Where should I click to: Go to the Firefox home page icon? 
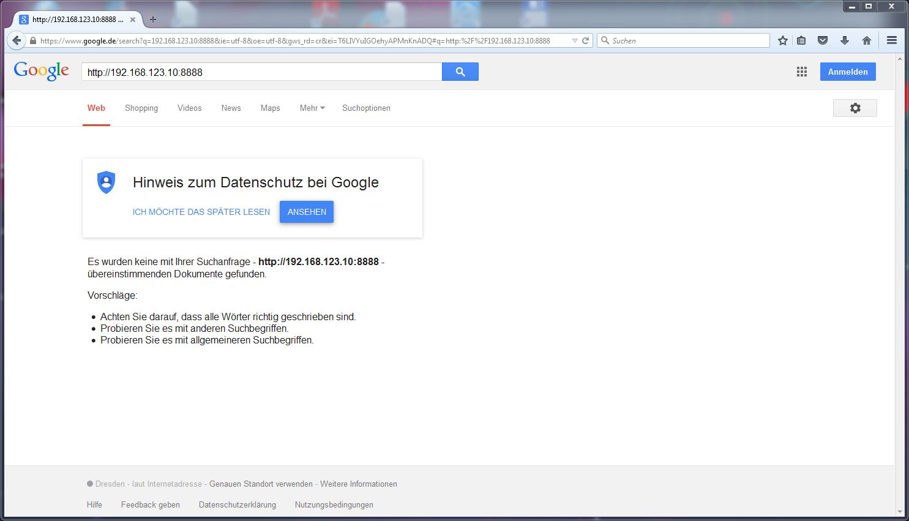pos(866,40)
